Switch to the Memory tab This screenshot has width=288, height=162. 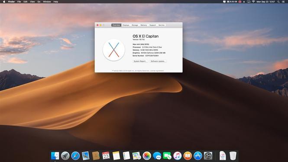click(144, 25)
